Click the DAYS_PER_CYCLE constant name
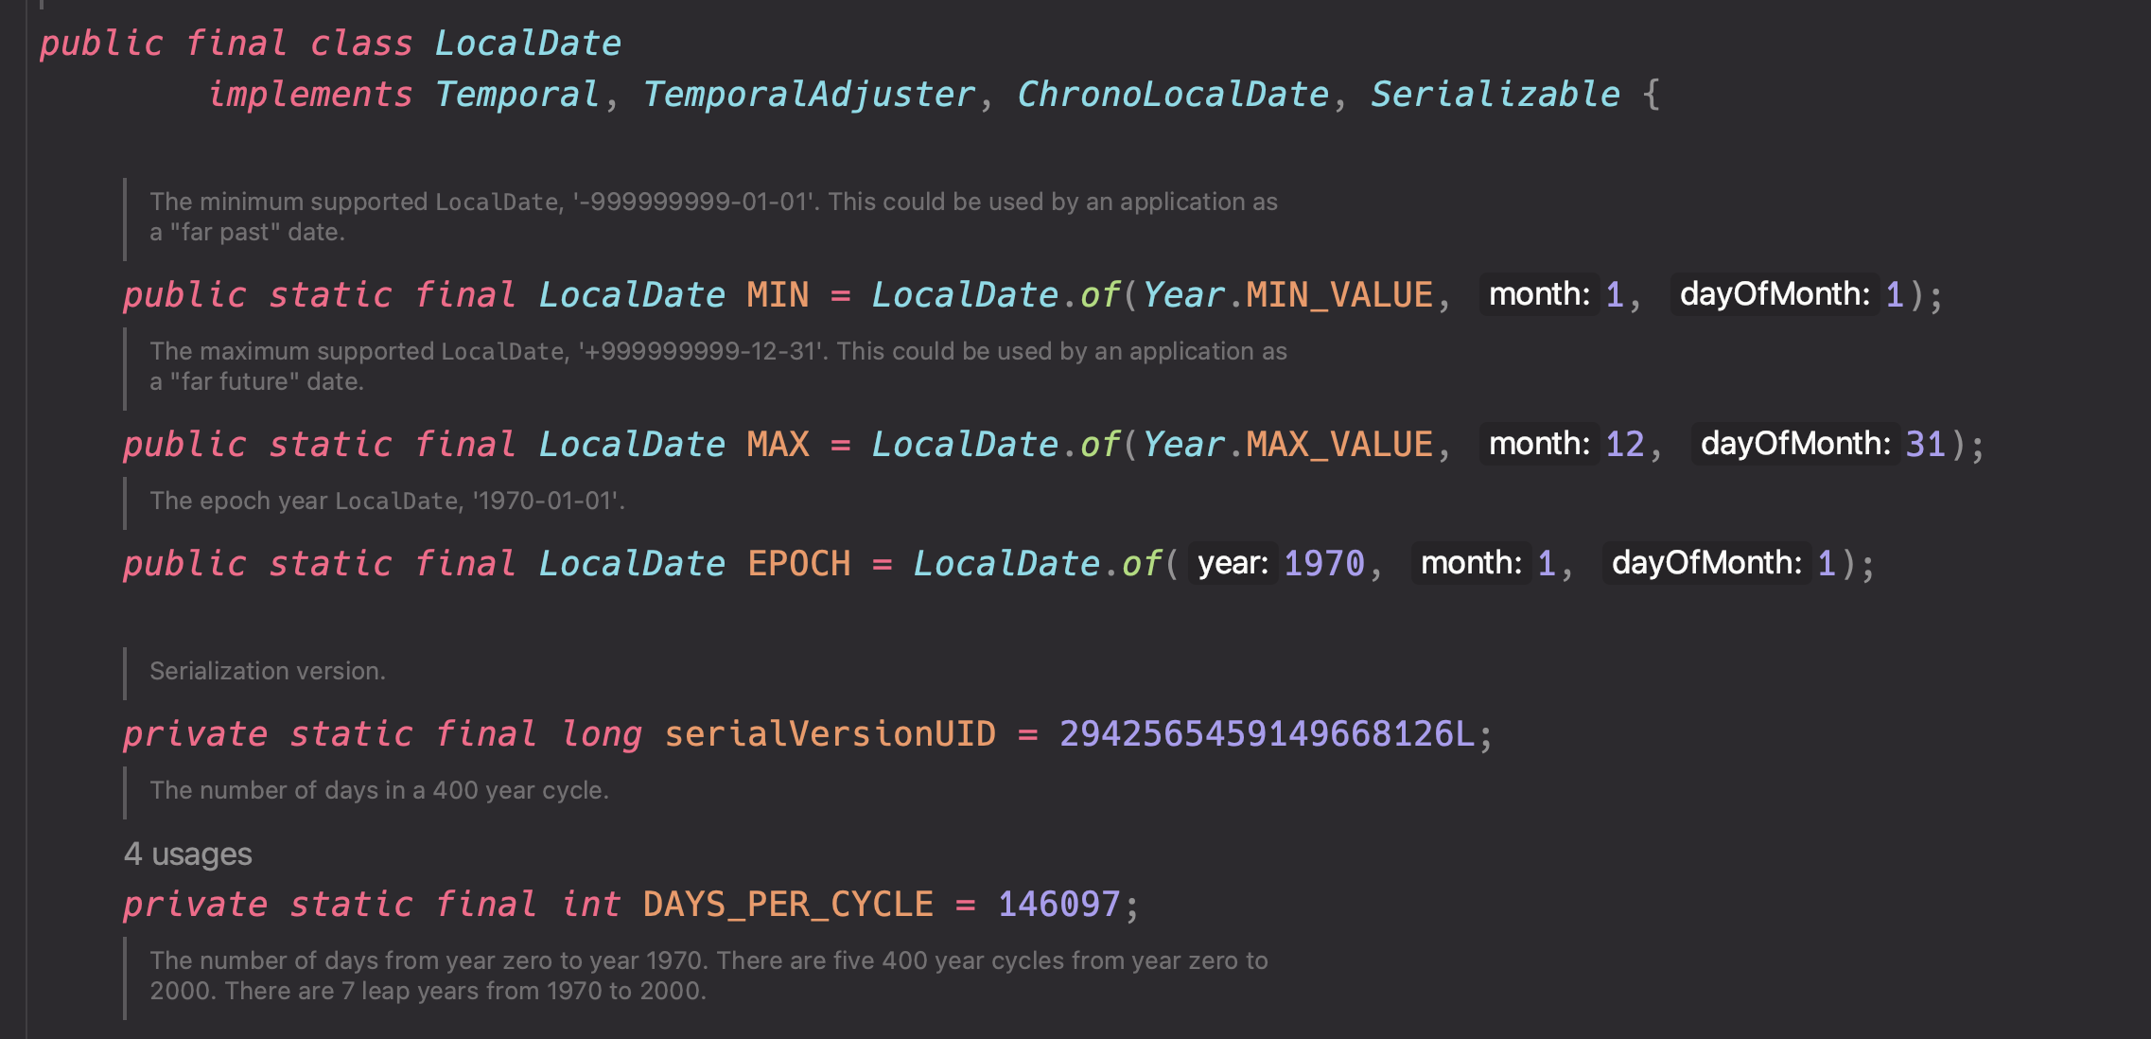This screenshot has height=1039, width=2151. (x=787, y=905)
